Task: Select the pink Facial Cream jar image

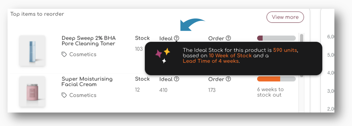Action: tap(32, 91)
